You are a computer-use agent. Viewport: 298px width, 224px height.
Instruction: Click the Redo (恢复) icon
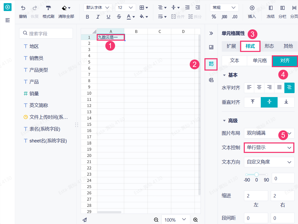(x=35, y=8)
